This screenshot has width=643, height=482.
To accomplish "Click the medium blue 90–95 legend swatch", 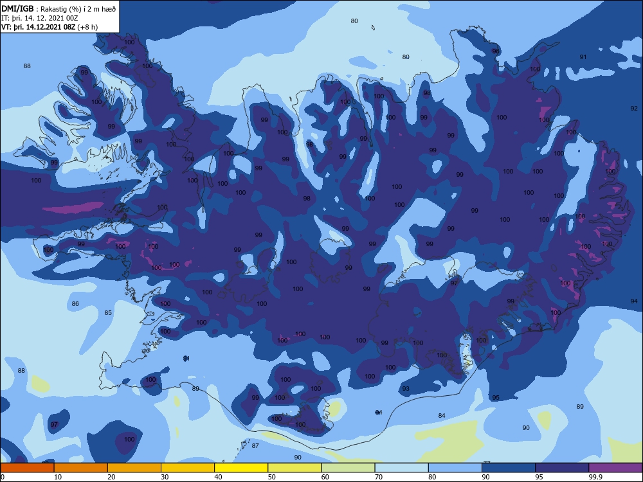I will [509, 468].
